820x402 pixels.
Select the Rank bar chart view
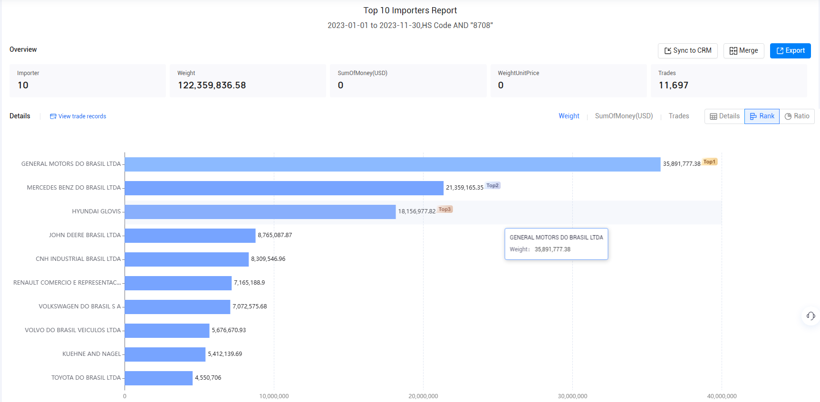coord(762,116)
